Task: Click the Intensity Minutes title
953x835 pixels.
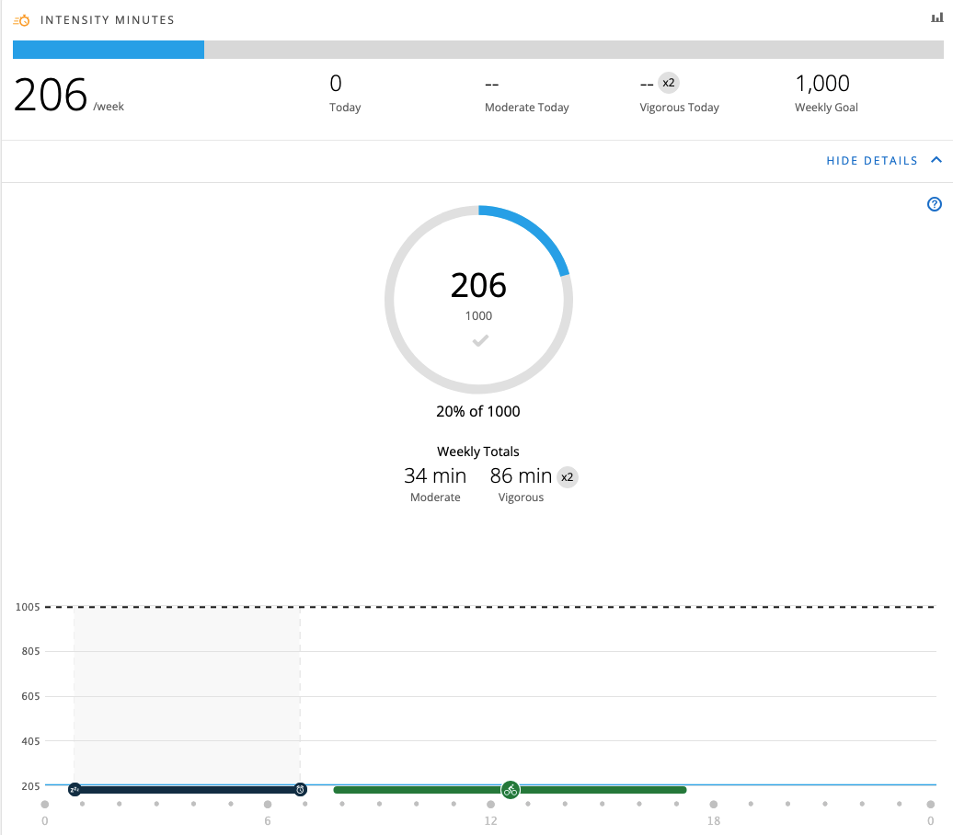Action: [108, 19]
